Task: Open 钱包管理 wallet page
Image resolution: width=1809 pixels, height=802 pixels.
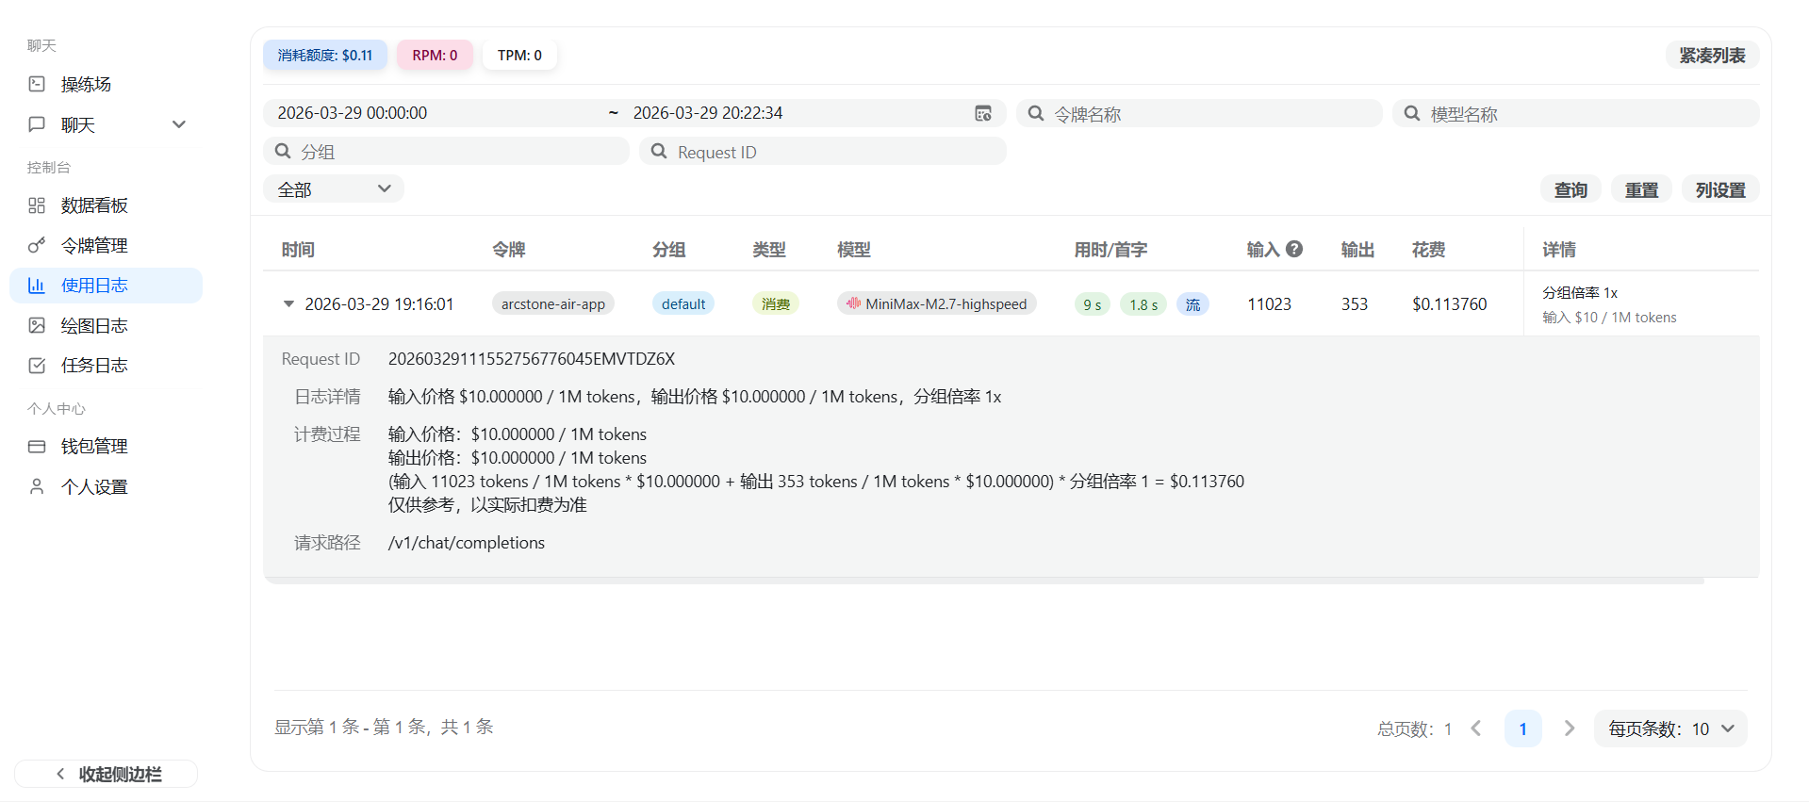Action: (93, 447)
